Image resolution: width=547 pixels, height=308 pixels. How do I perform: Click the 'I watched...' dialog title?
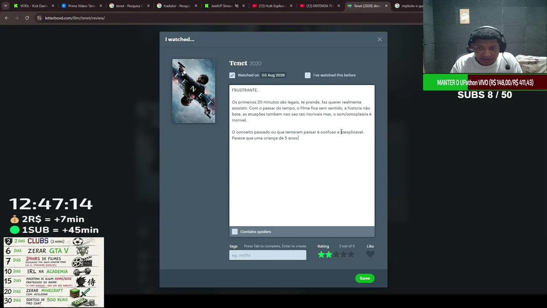(x=179, y=39)
